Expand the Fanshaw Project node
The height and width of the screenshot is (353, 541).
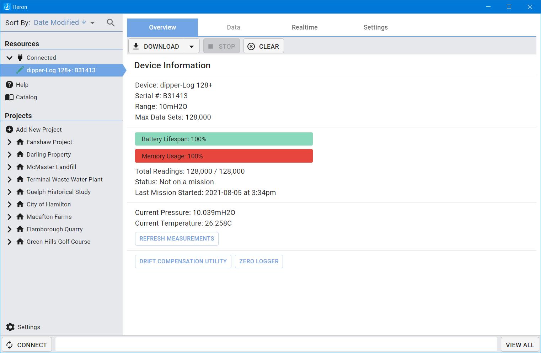[10, 142]
